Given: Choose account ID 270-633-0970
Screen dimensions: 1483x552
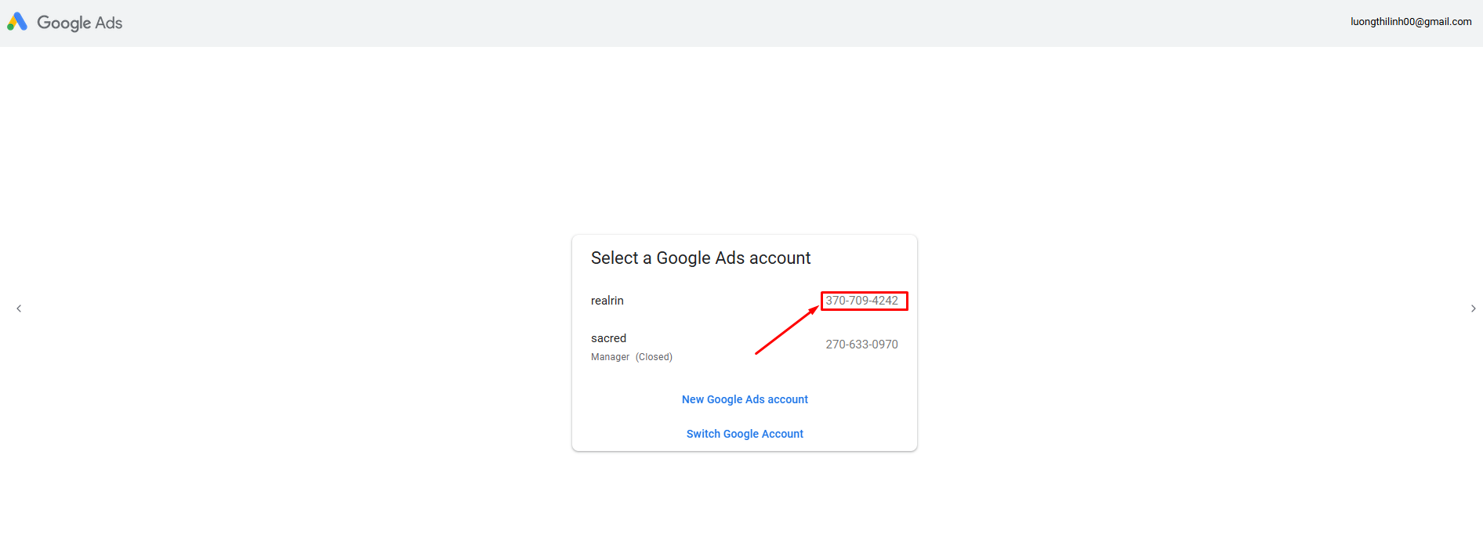Looking at the screenshot, I should [x=861, y=345].
